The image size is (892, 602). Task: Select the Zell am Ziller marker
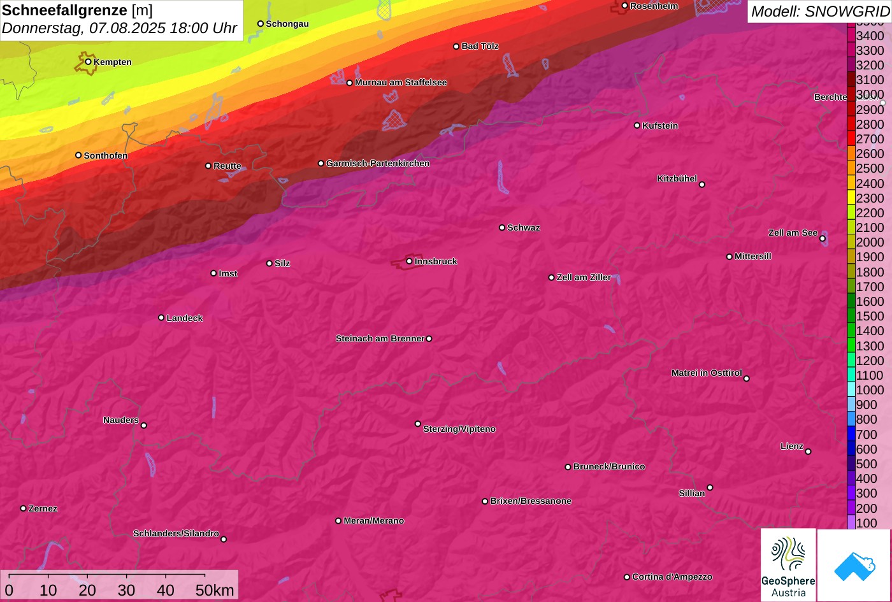(x=552, y=278)
